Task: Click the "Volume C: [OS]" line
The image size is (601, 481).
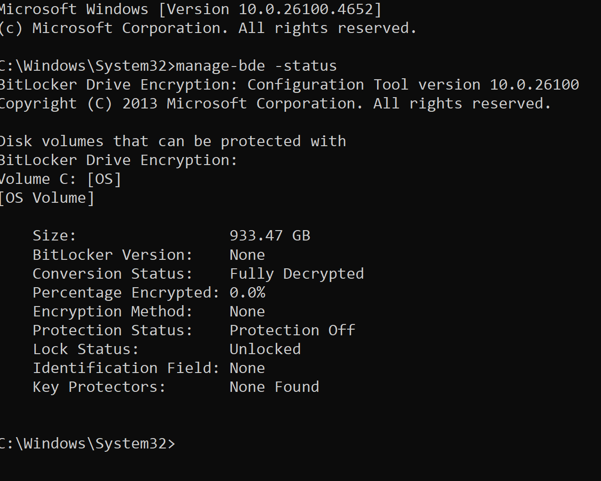Action: pos(60,179)
